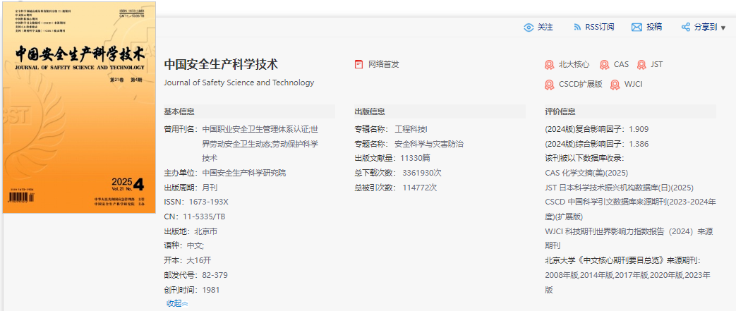Open the 网络首发 link
The height and width of the screenshot is (311, 736).
pyautogui.click(x=383, y=64)
